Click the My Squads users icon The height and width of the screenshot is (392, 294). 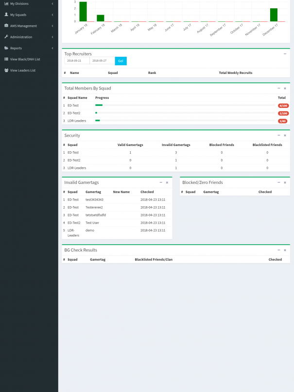(x=6, y=15)
